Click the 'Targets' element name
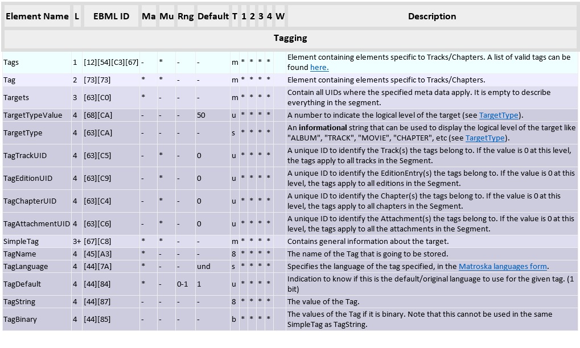The height and width of the screenshot is (348, 580). click(16, 98)
